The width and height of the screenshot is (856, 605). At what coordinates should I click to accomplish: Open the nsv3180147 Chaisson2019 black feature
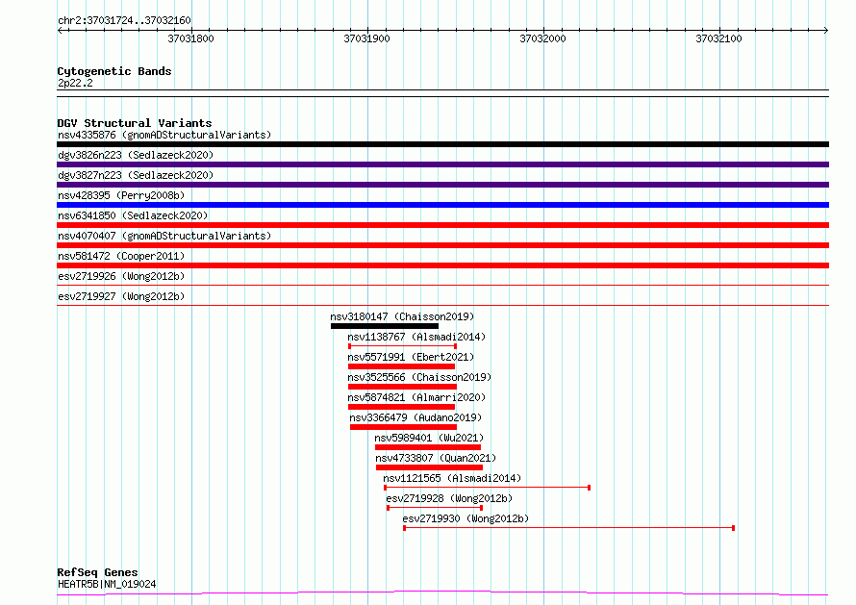[384, 326]
